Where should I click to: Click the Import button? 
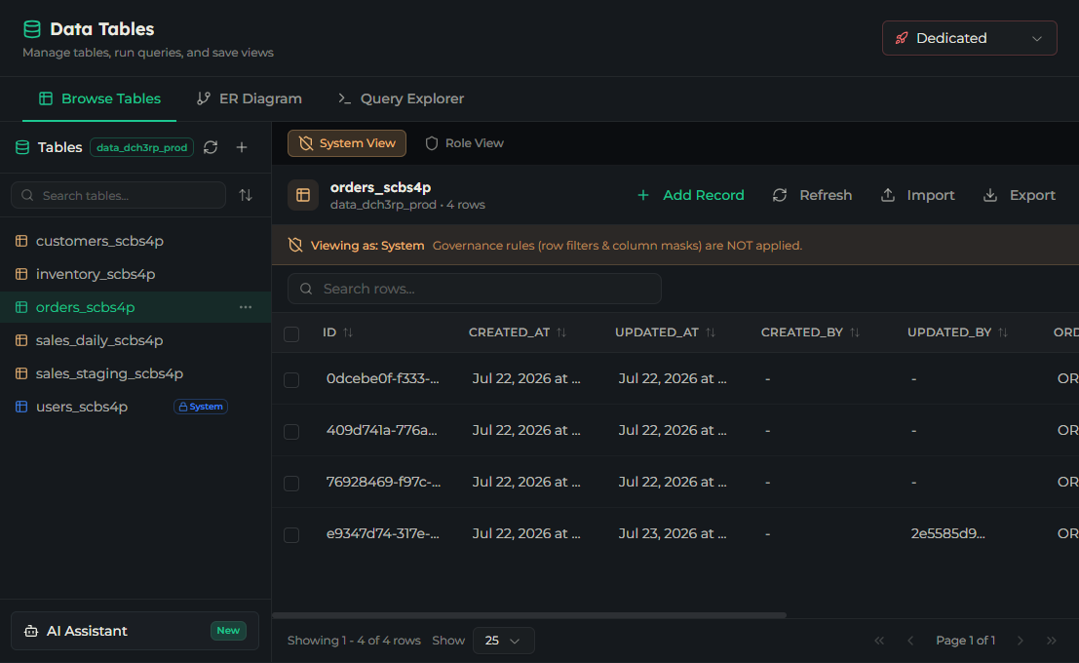coord(918,196)
